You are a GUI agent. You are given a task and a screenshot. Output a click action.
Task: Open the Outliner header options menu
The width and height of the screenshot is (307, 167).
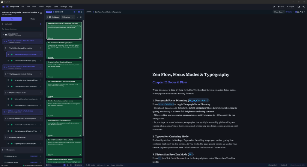(40, 24)
